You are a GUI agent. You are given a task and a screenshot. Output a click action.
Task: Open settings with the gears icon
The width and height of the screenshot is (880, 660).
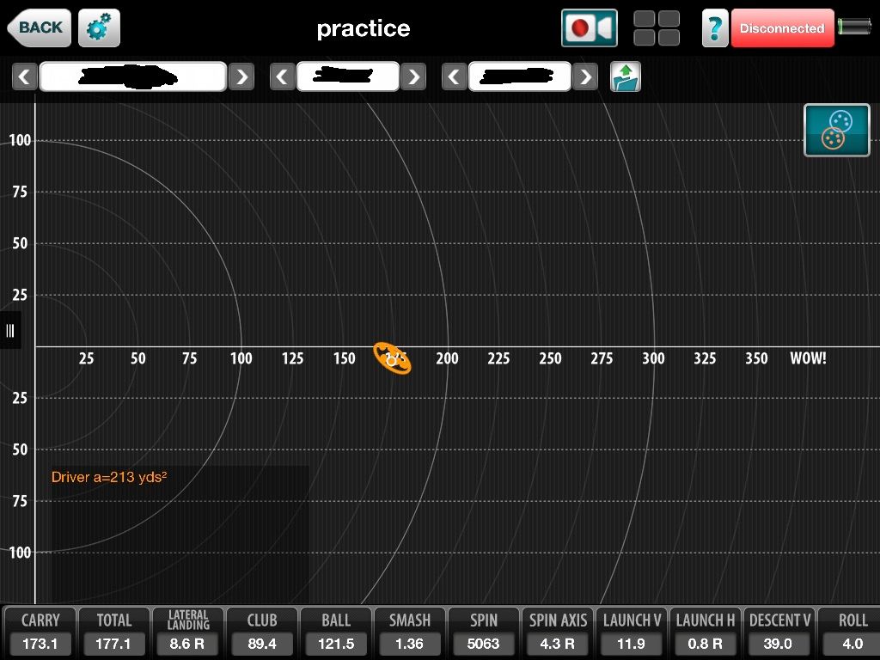pyautogui.click(x=100, y=27)
